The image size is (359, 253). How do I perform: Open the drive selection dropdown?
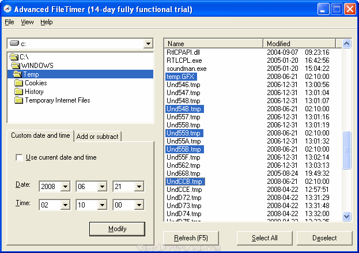pos(148,43)
